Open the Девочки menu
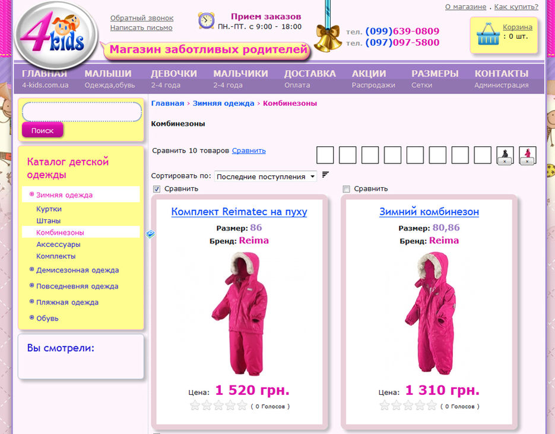555x434 pixels. click(173, 74)
